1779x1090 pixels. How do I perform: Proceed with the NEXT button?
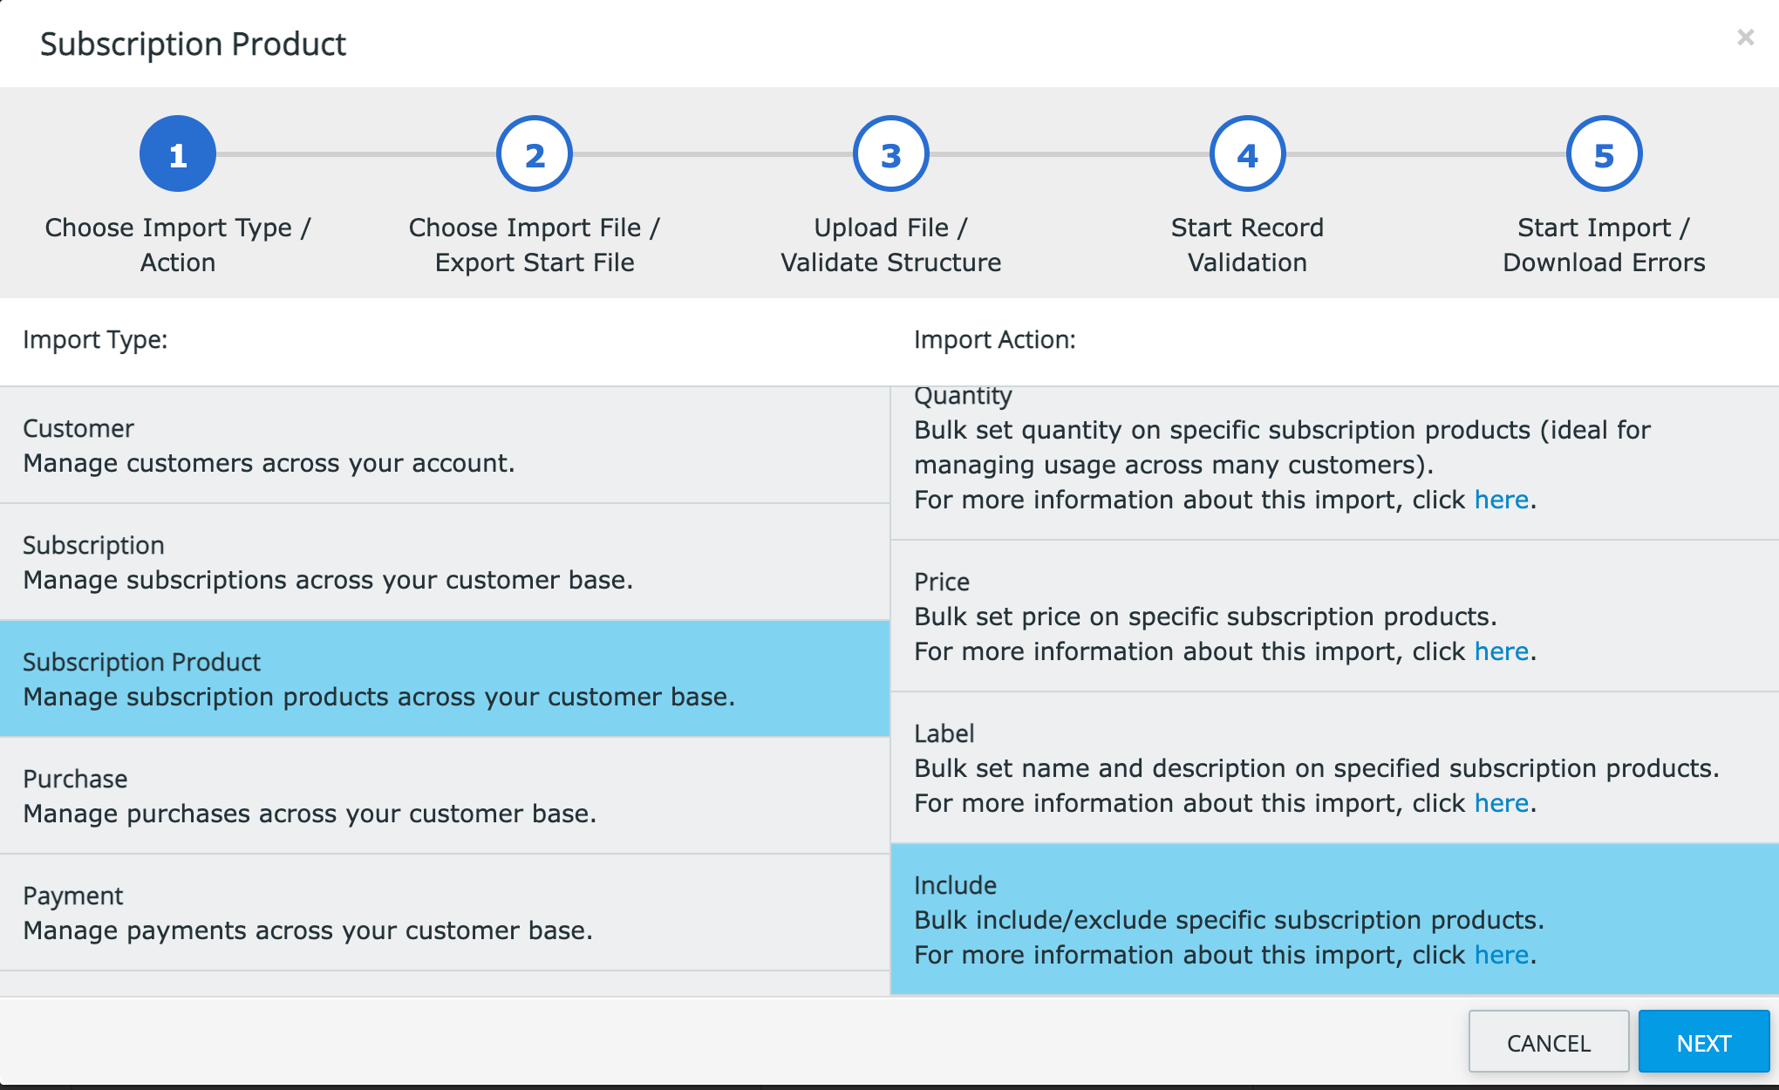(1704, 1042)
